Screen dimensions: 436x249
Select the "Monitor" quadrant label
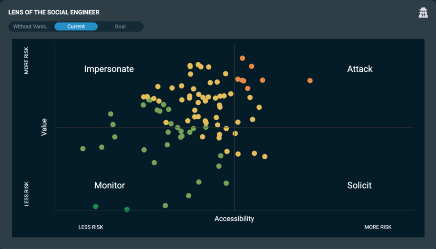pyautogui.click(x=109, y=186)
